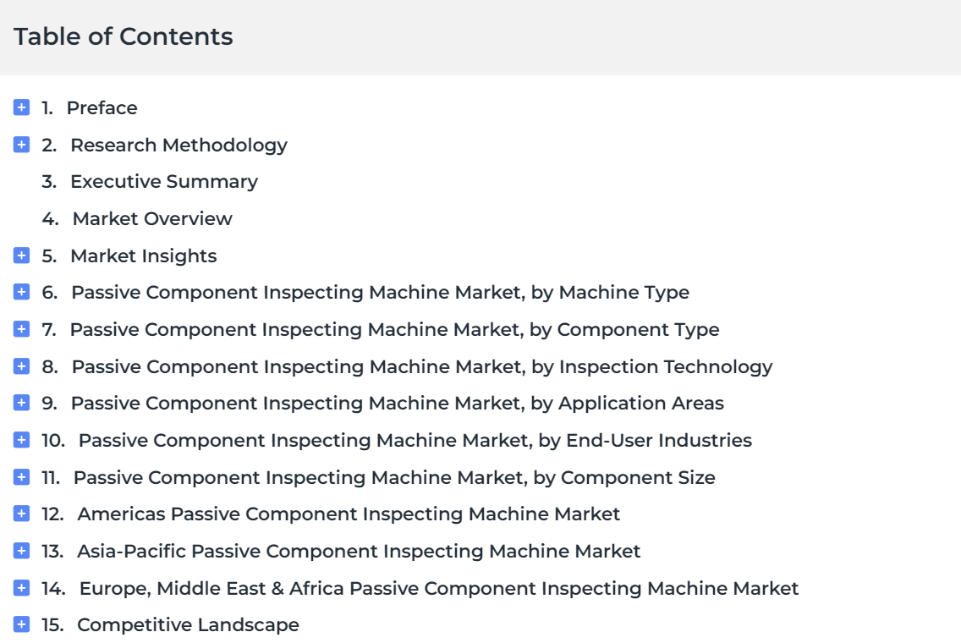
Task: Click the Table of Contents heading
Action: tap(124, 36)
